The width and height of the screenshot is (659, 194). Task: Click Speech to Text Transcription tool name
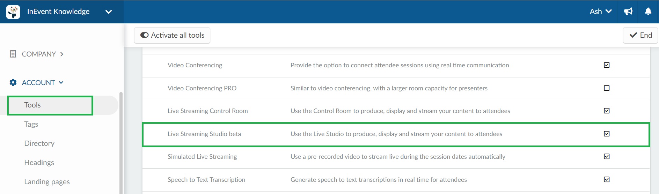pyautogui.click(x=206, y=180)
